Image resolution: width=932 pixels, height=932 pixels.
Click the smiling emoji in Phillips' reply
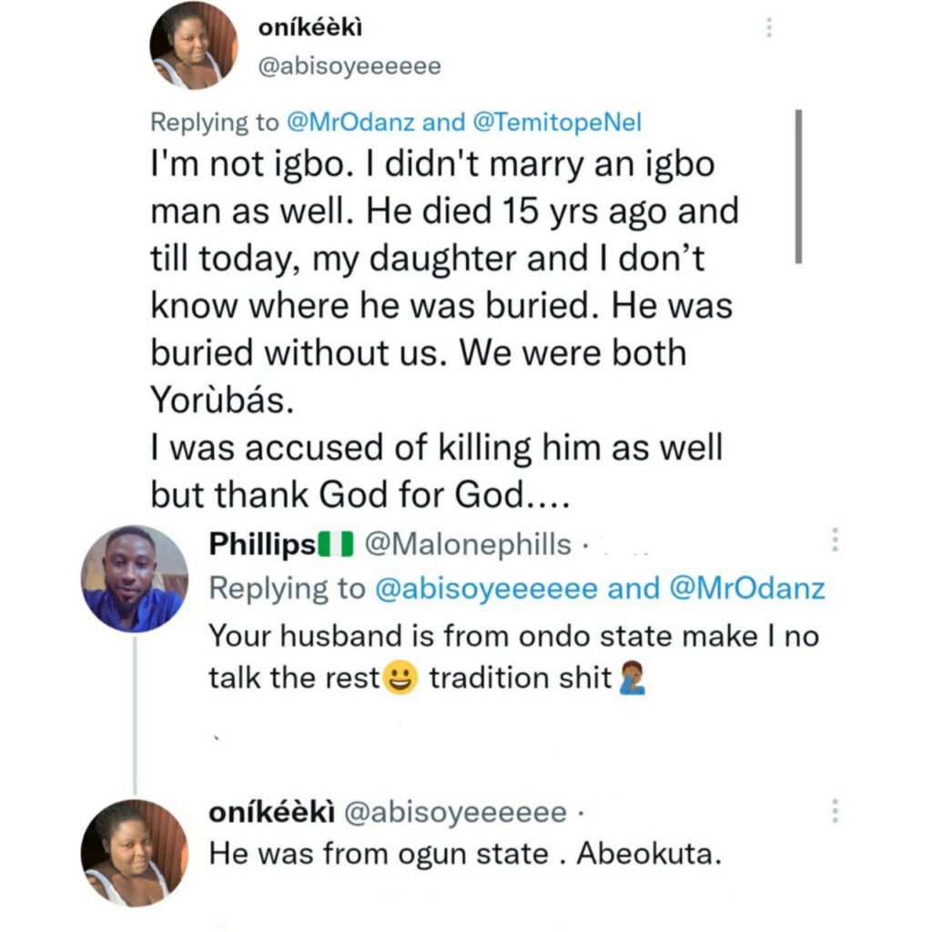click(x=402, y=680)
